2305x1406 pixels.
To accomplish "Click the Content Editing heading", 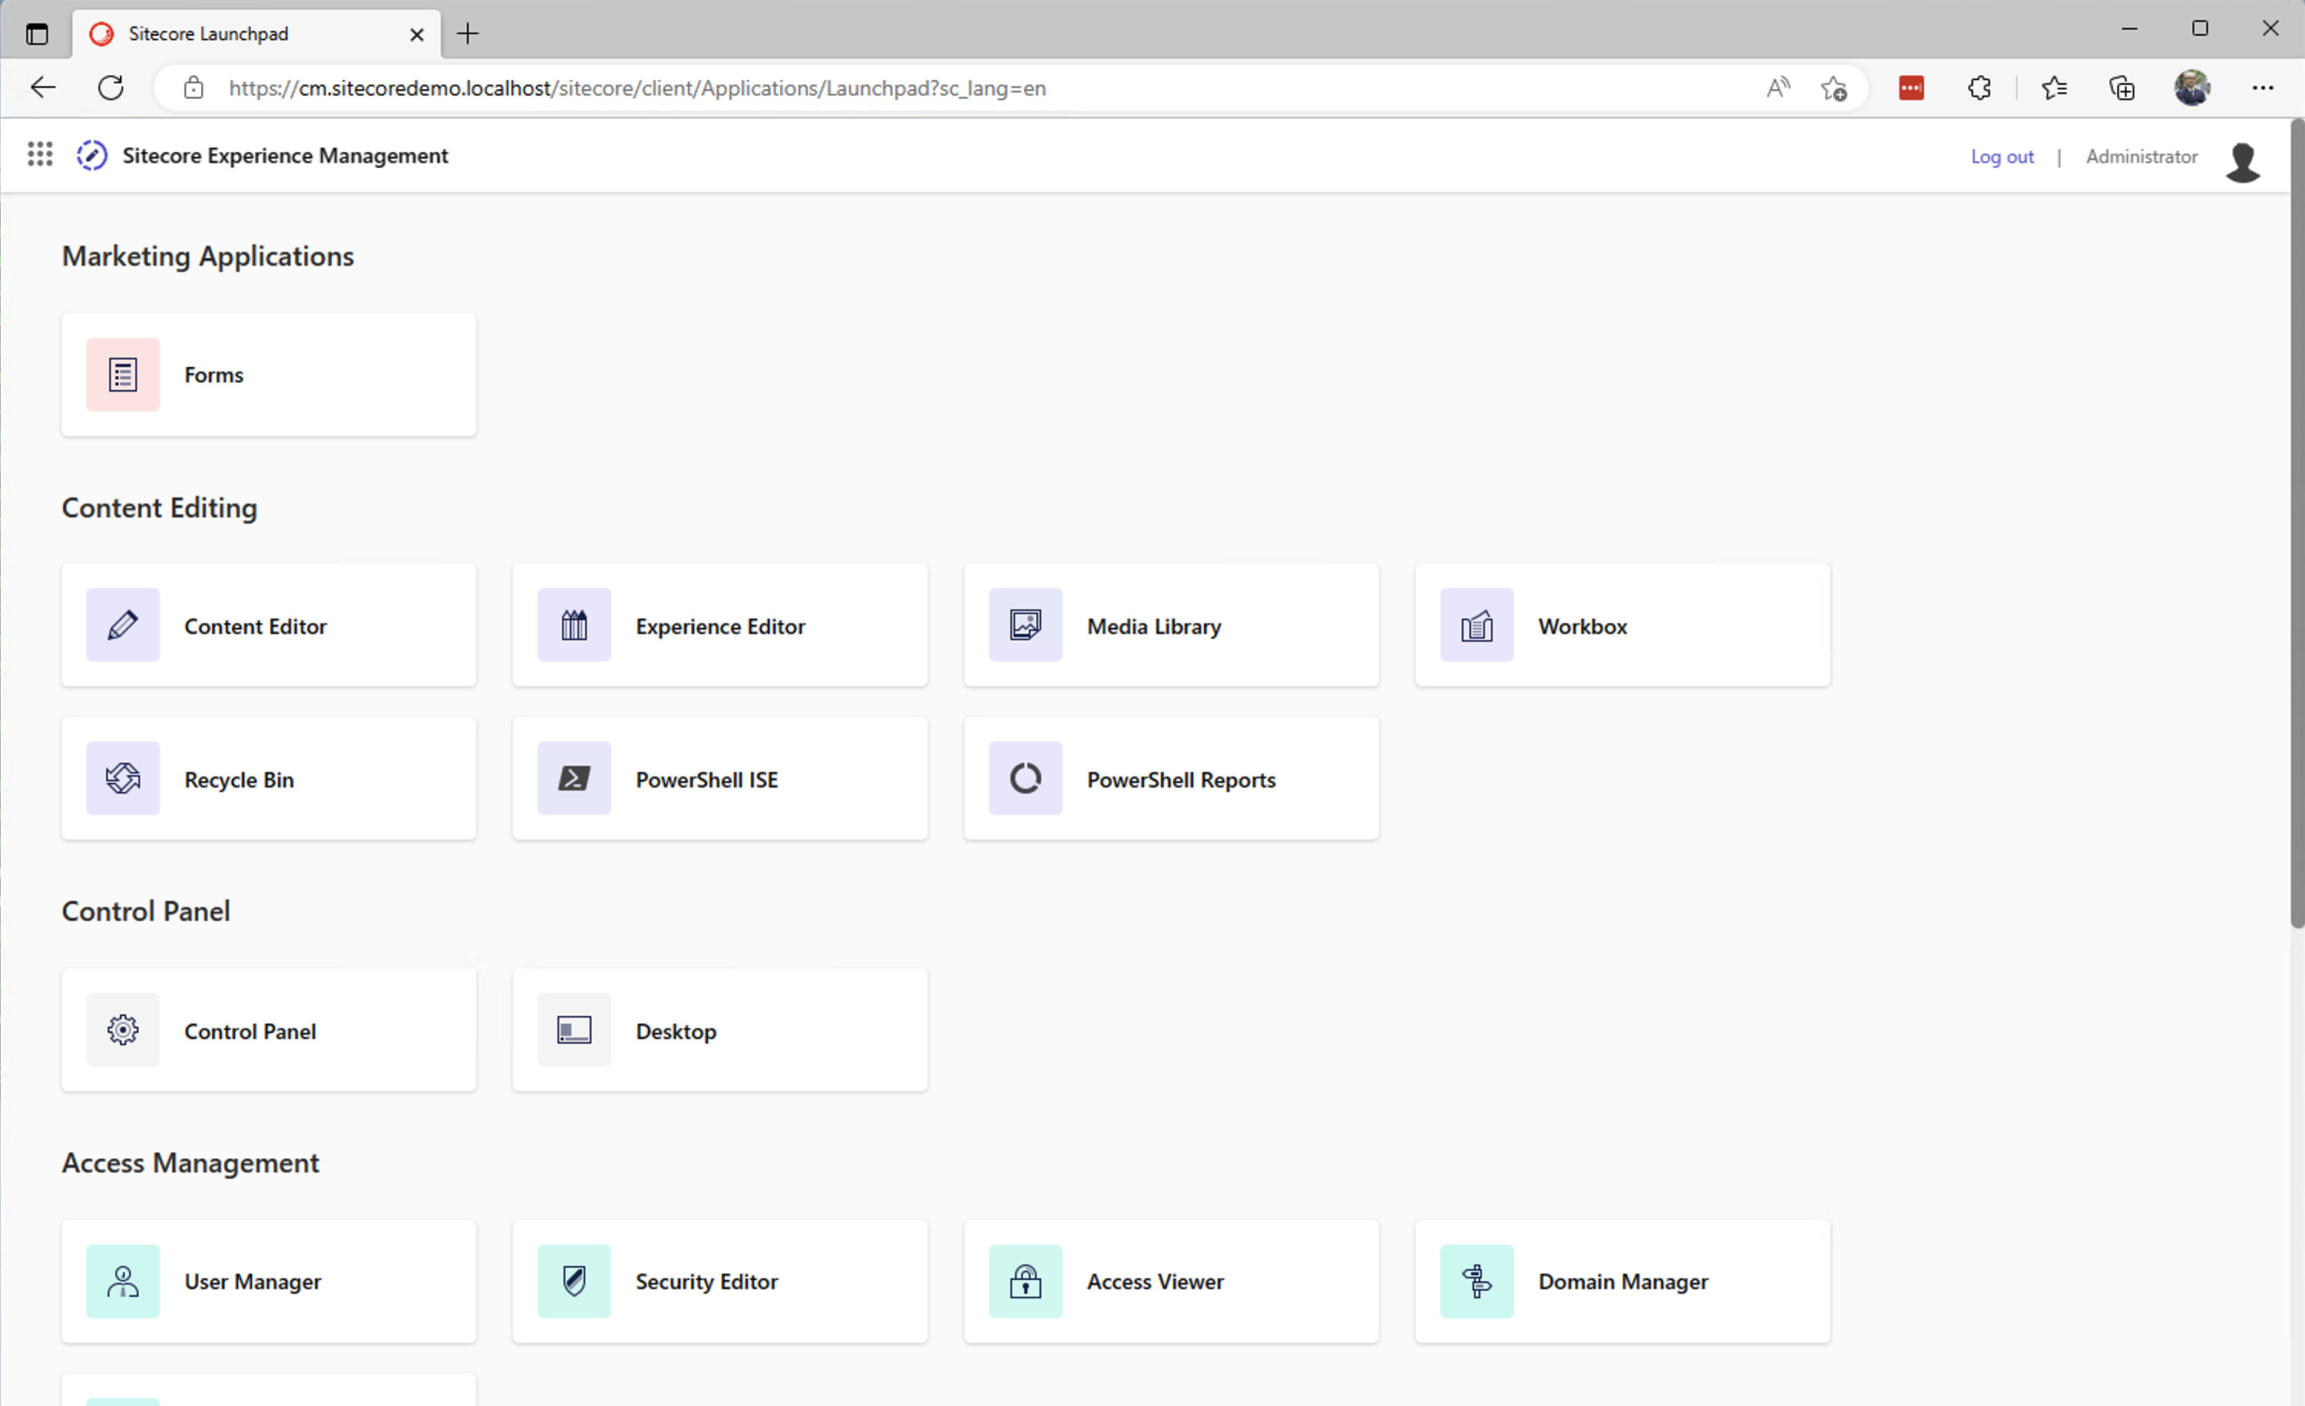I will (159, 507).
